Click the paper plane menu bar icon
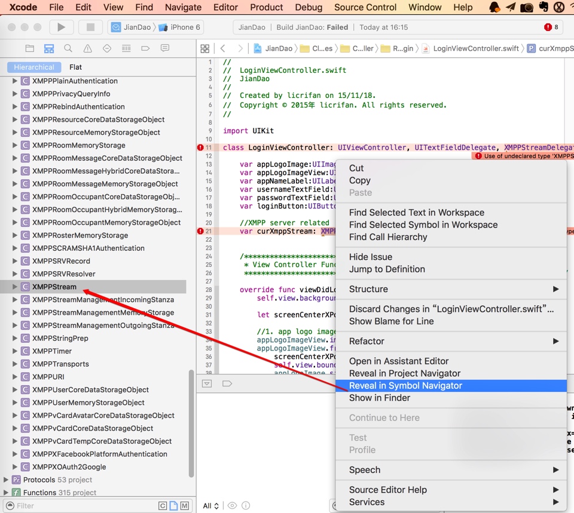This screenshot has height=513, width=574. click(x=511, y=7)
